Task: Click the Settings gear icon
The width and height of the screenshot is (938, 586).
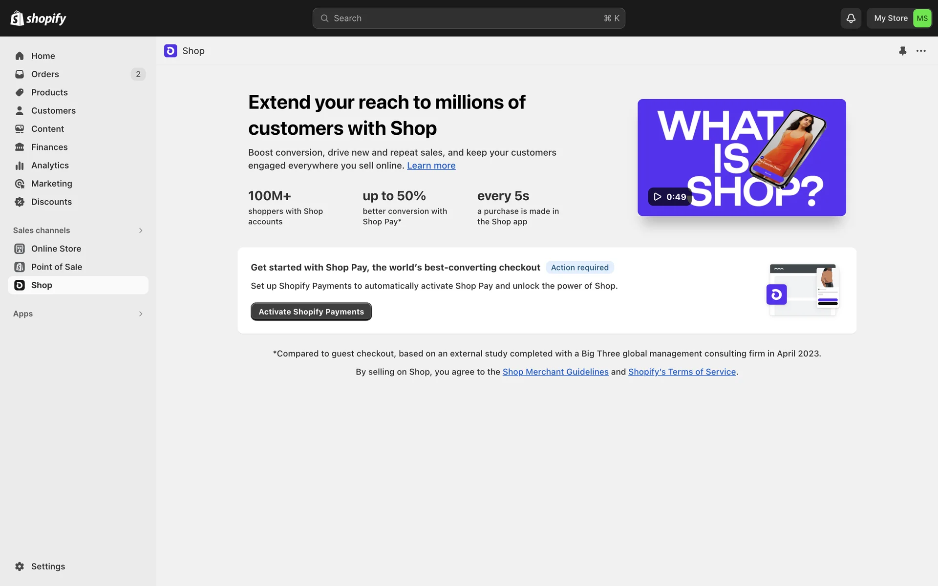Action: [x=20, y=566]
